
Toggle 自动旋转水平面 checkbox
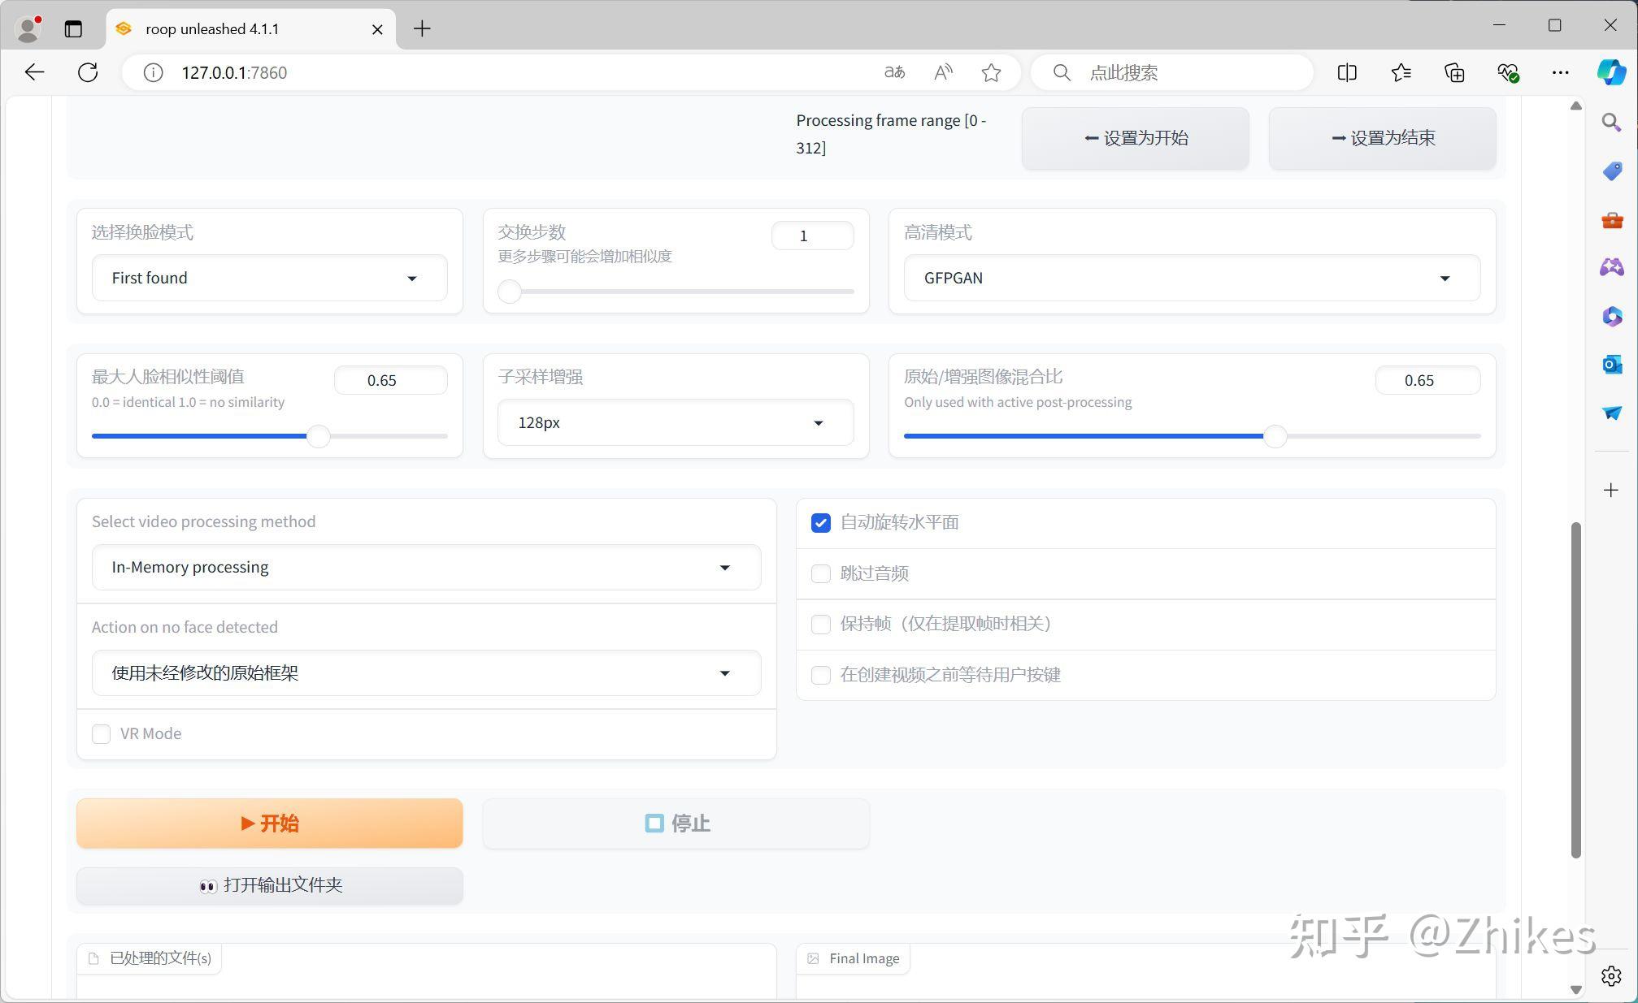click(820, 523)
